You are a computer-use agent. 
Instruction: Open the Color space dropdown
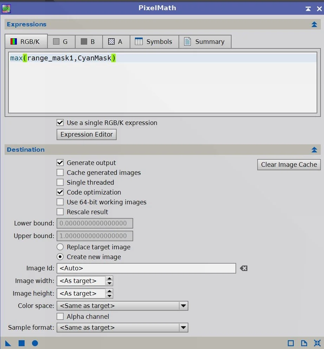(x=122, y=306)
